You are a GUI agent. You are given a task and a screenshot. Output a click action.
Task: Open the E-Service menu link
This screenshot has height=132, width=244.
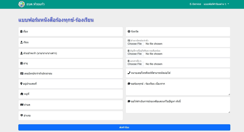coord(195,4)
